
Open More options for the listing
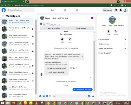[81, 28]
